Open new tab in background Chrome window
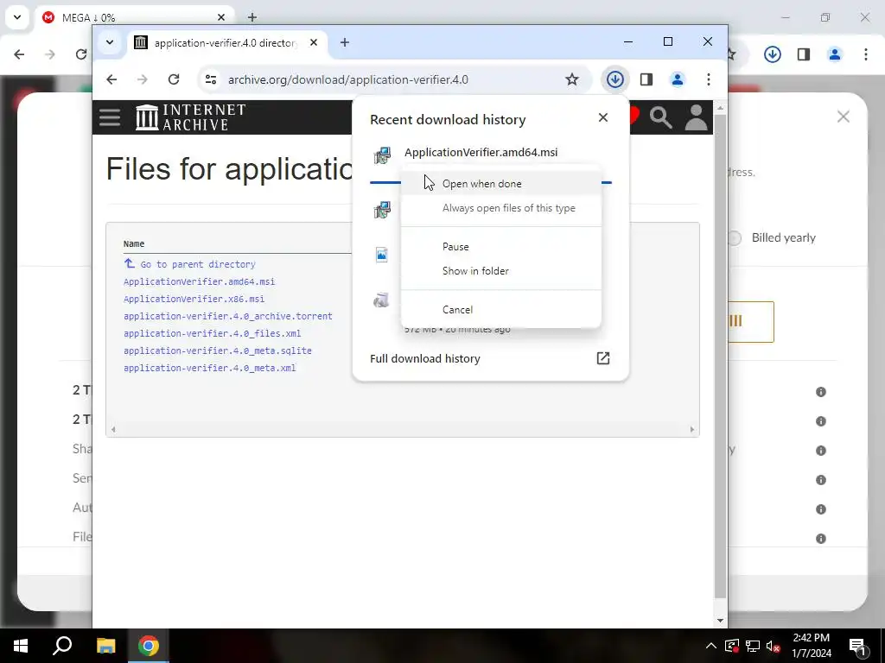The width and height of the screenshot is (885, 663). [x=252, y=17]
